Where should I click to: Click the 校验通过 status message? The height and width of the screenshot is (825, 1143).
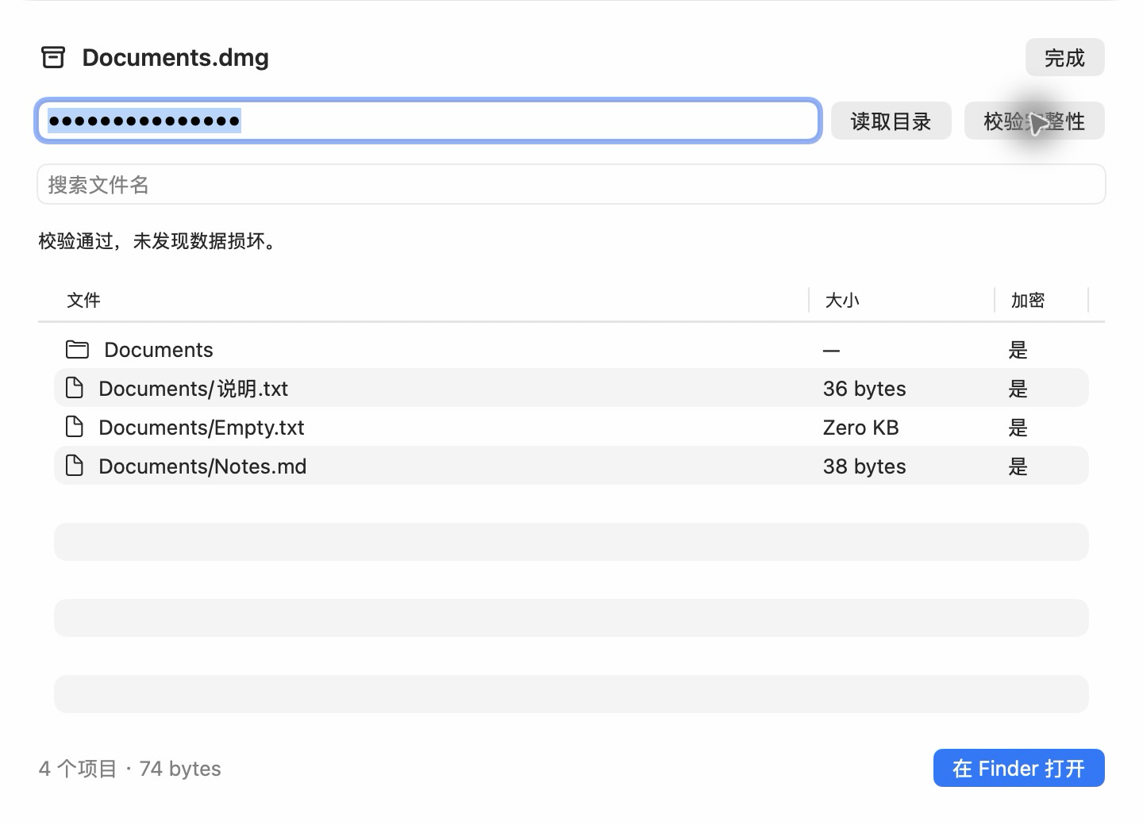[158, 240]
